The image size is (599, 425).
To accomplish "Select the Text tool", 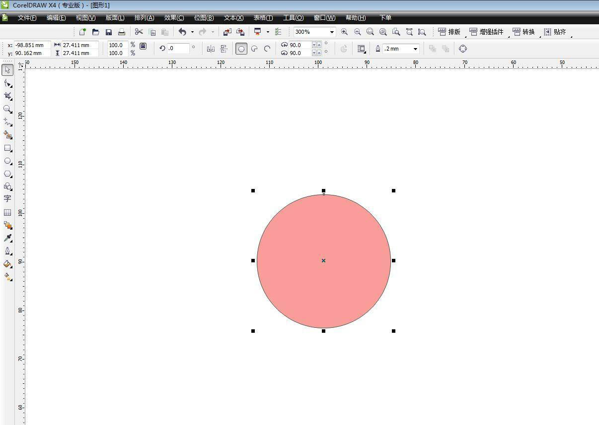I will tap(7, 198).
